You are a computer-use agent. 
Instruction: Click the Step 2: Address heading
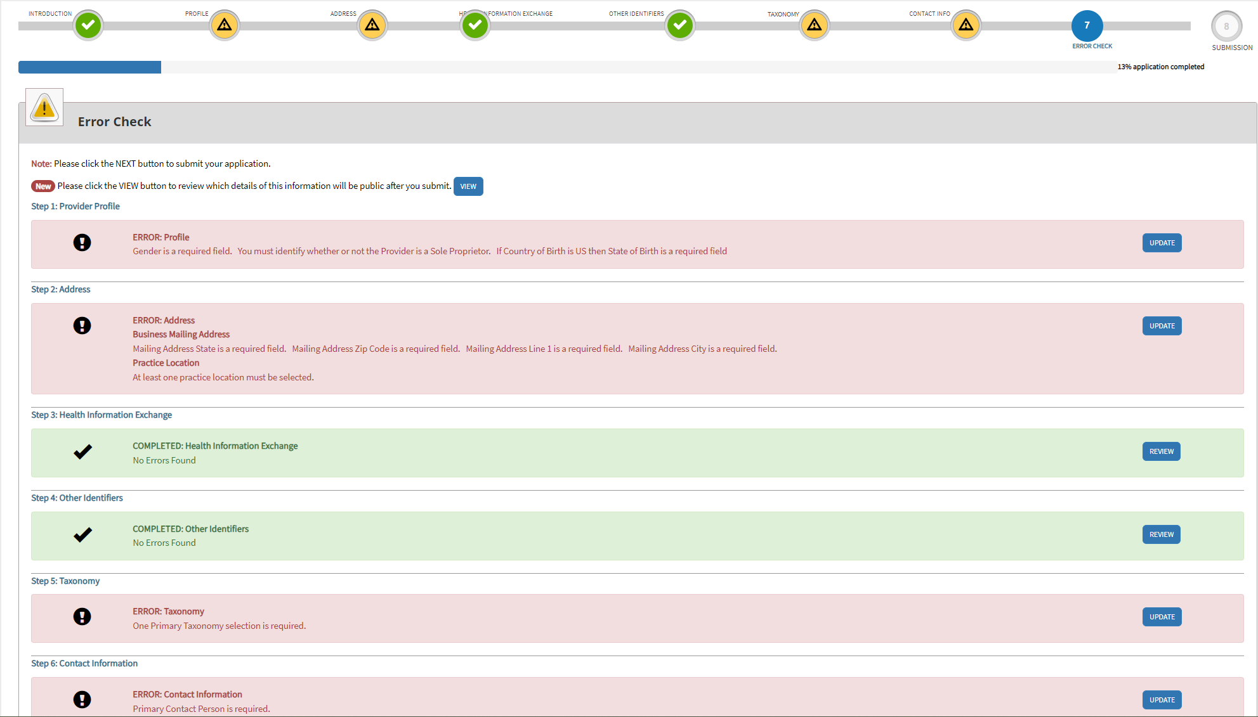61,289
